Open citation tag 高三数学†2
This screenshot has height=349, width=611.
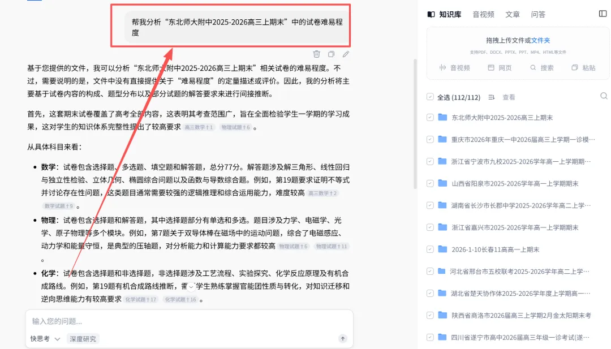tap(322, 193)
